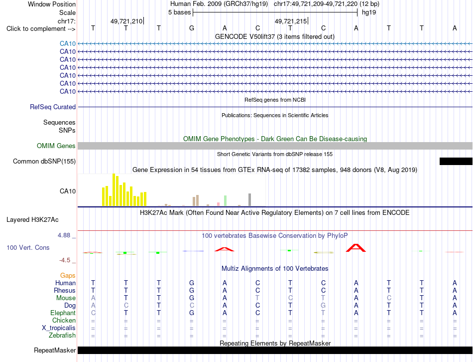473x362 pixels.
Task: Open '100 vertebrates Basewise Conservation by PhyloP' title
Action: (x=275, y=236)
